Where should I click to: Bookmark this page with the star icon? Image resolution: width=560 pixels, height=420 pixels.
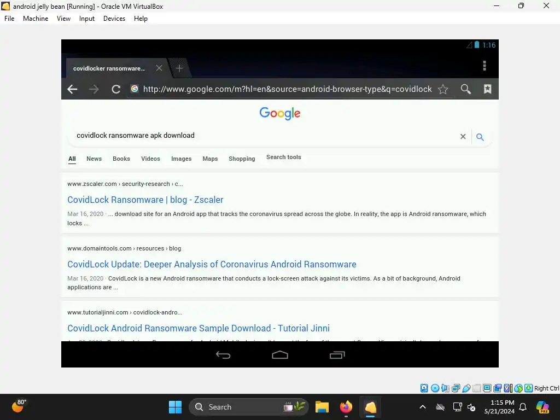(443, 89)
